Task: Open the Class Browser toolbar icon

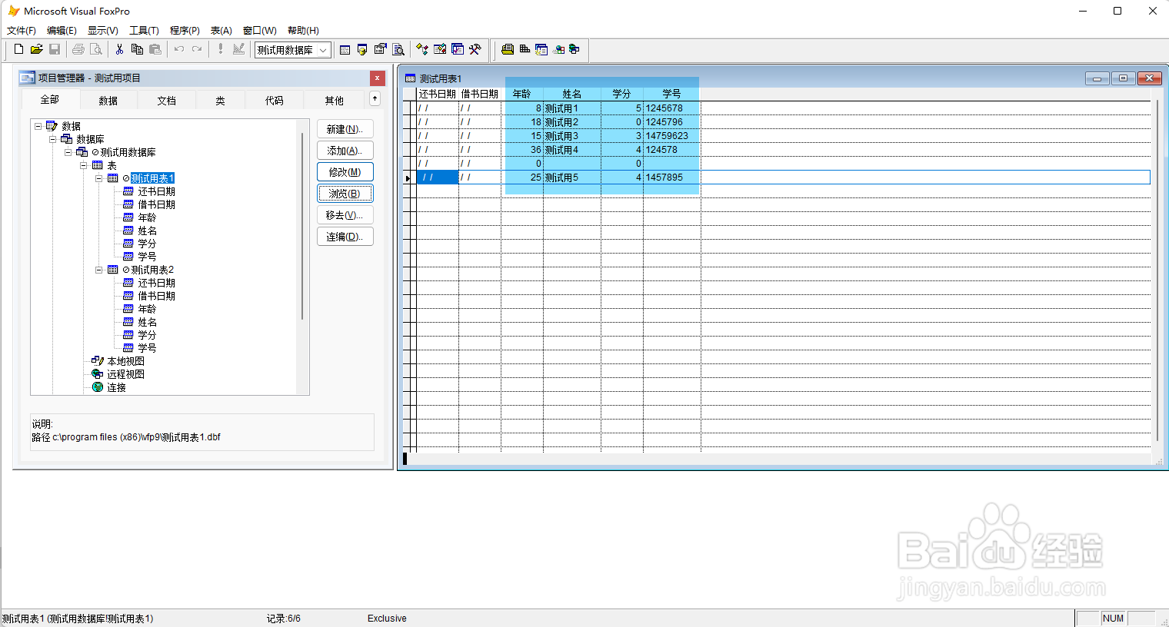Action: (x=421, y=50)
